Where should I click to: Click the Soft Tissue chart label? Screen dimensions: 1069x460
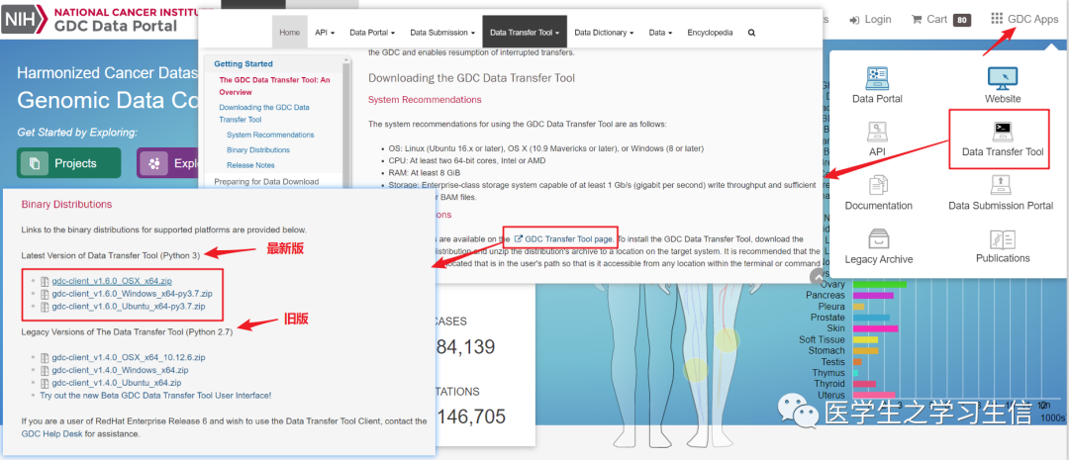click(x=823, y=339)
